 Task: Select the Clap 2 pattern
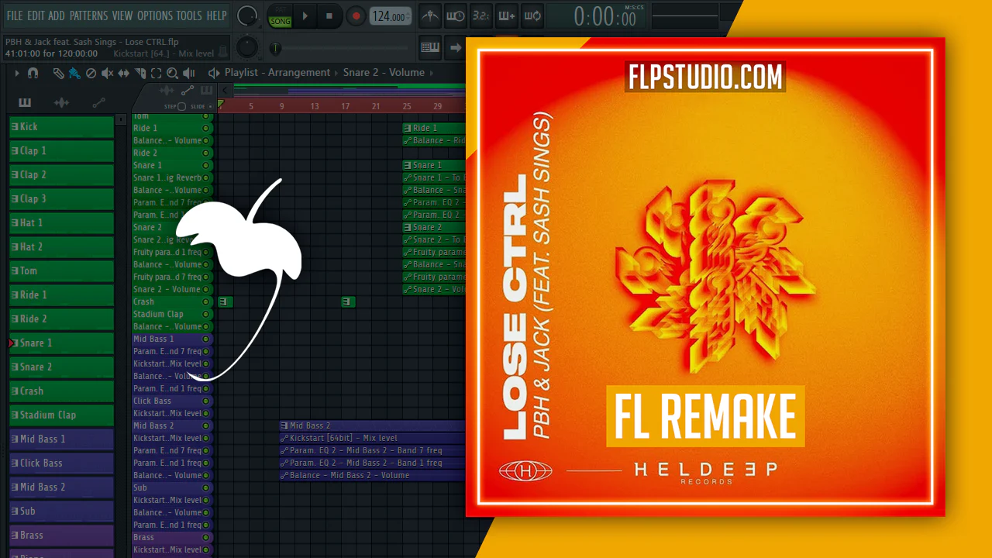point(61,175)
